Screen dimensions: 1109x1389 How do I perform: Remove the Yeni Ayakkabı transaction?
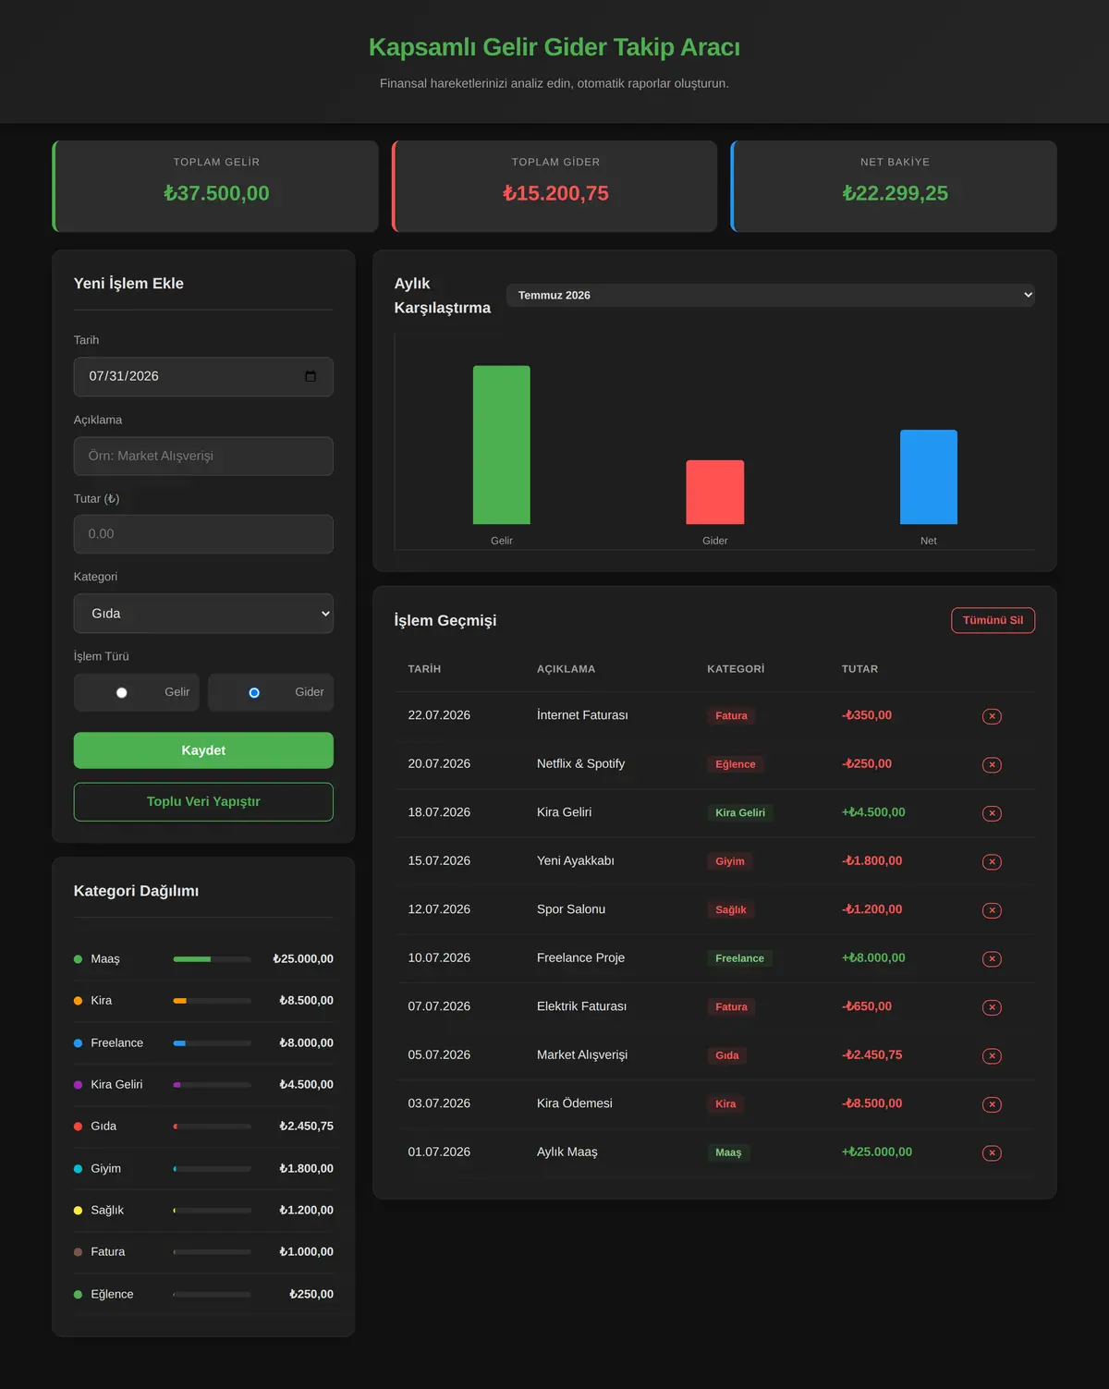click(x=992, y=861)
